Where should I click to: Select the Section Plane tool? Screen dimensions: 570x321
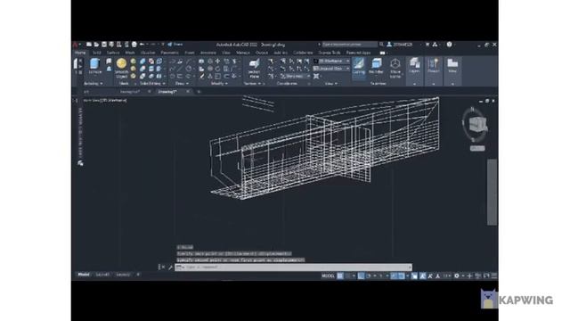pos(254,68)
